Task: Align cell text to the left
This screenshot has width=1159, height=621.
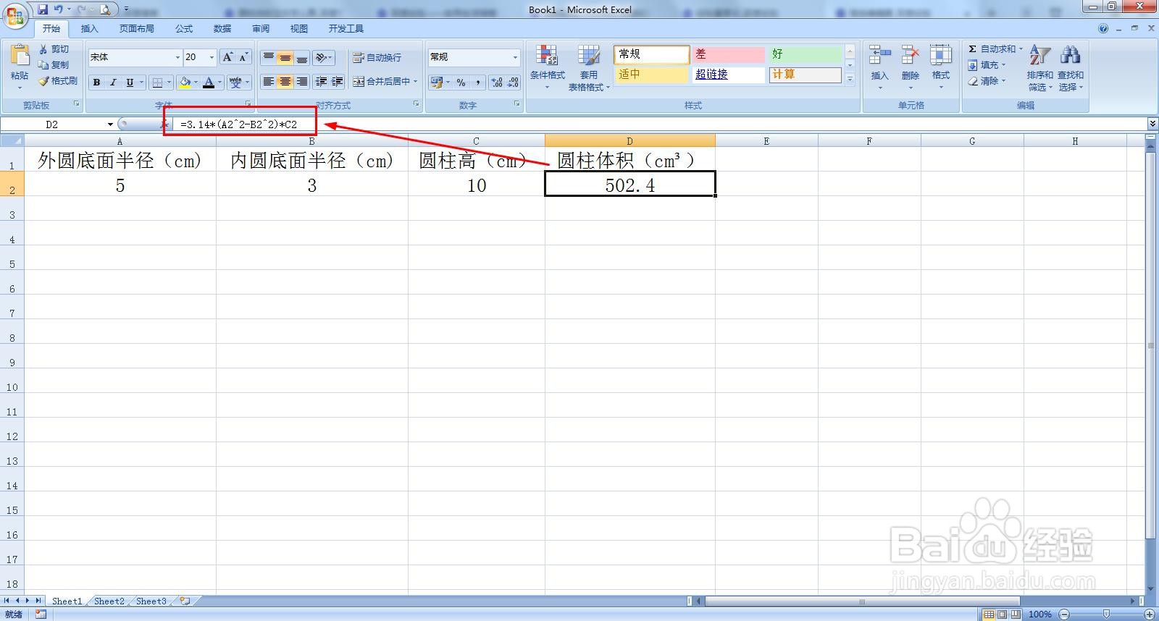Action: click(x=269, y=82)
